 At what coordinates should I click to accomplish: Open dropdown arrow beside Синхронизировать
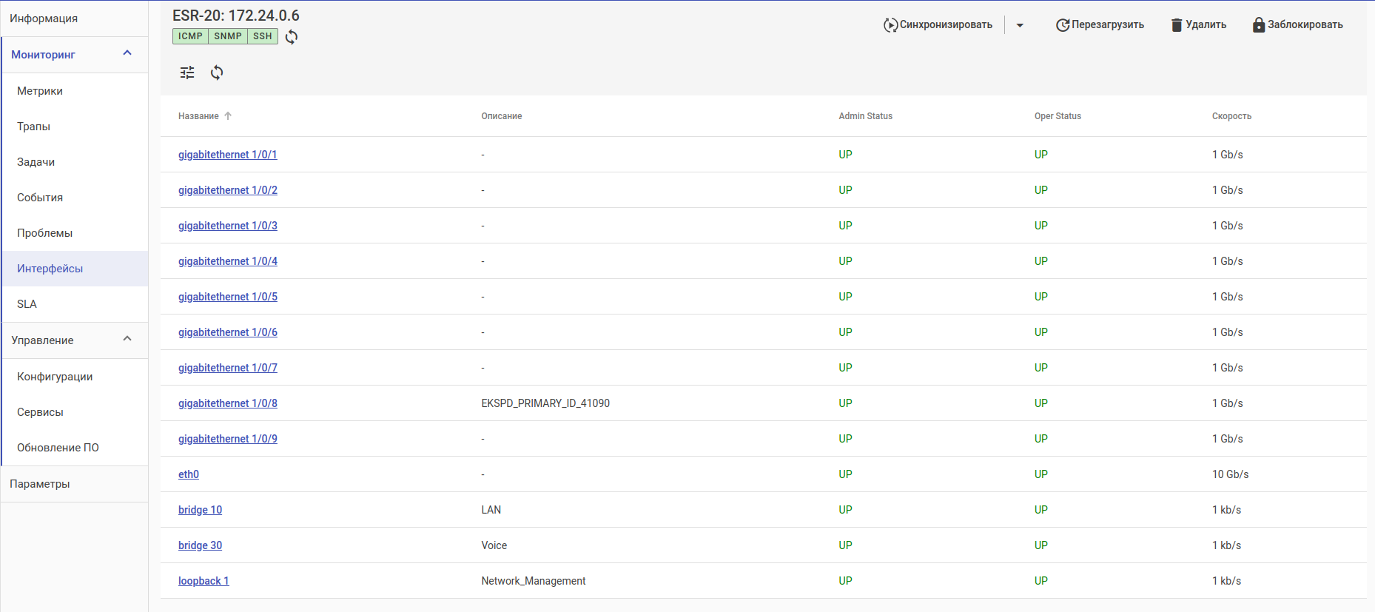point(1020,25)
